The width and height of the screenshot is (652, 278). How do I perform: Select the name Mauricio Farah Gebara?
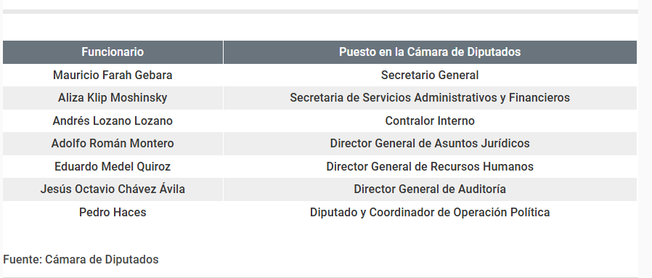pyautogui.click(x=113, y=75)
